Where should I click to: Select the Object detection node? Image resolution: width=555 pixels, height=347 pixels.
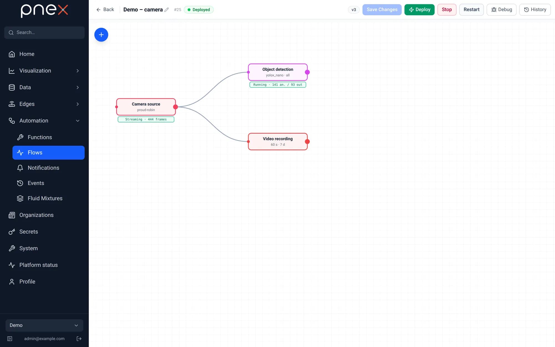[x=278, y=72]
